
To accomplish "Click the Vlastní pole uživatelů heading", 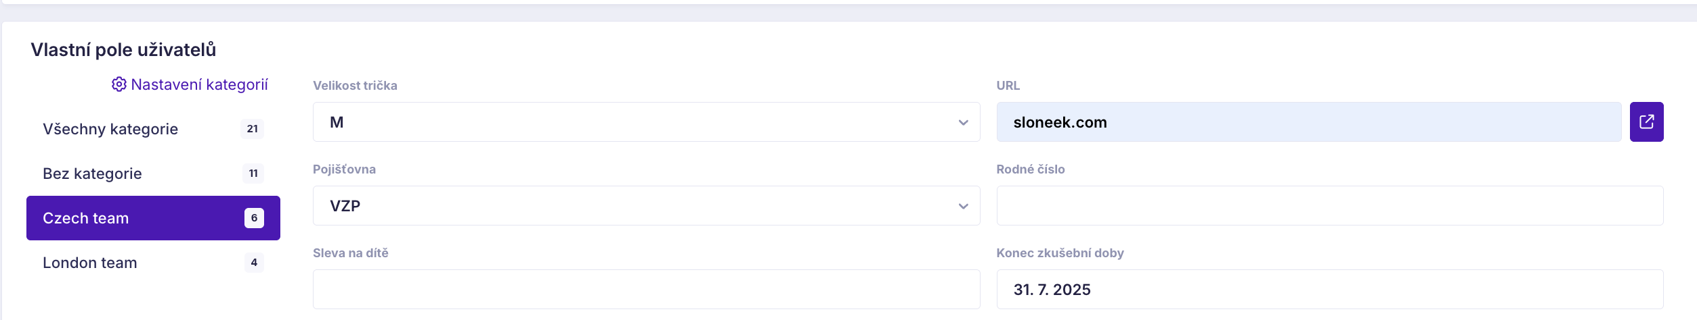I will pos(123,50).
